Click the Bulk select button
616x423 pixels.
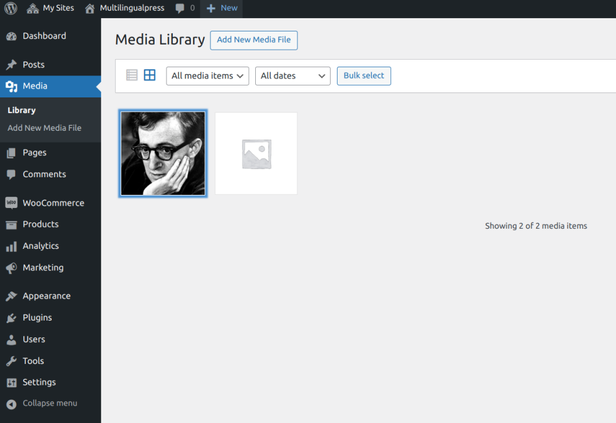click(364, 76)
